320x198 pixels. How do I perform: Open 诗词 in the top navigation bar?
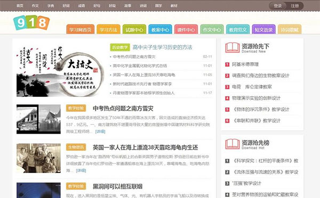[143, 6]
